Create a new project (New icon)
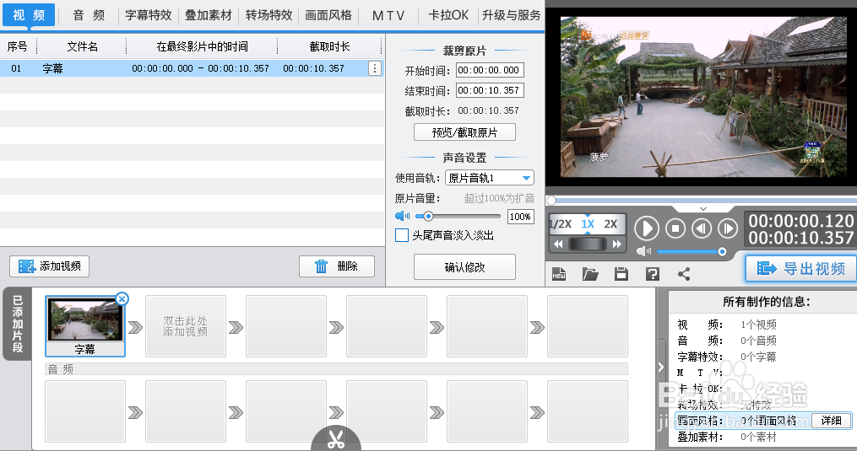857x451 pixels. [559, 273]
